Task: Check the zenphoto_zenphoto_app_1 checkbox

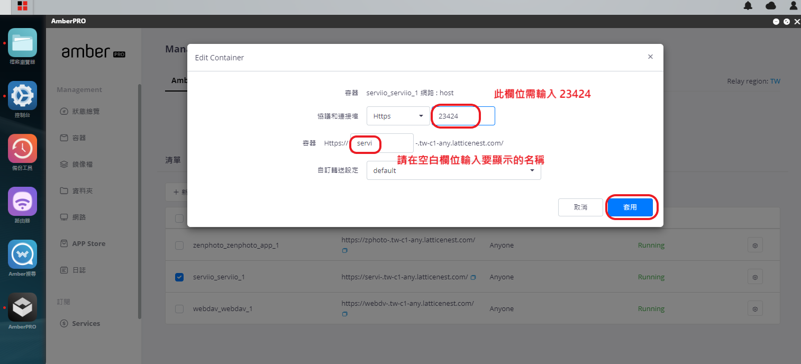Action: tap(179, 245)
